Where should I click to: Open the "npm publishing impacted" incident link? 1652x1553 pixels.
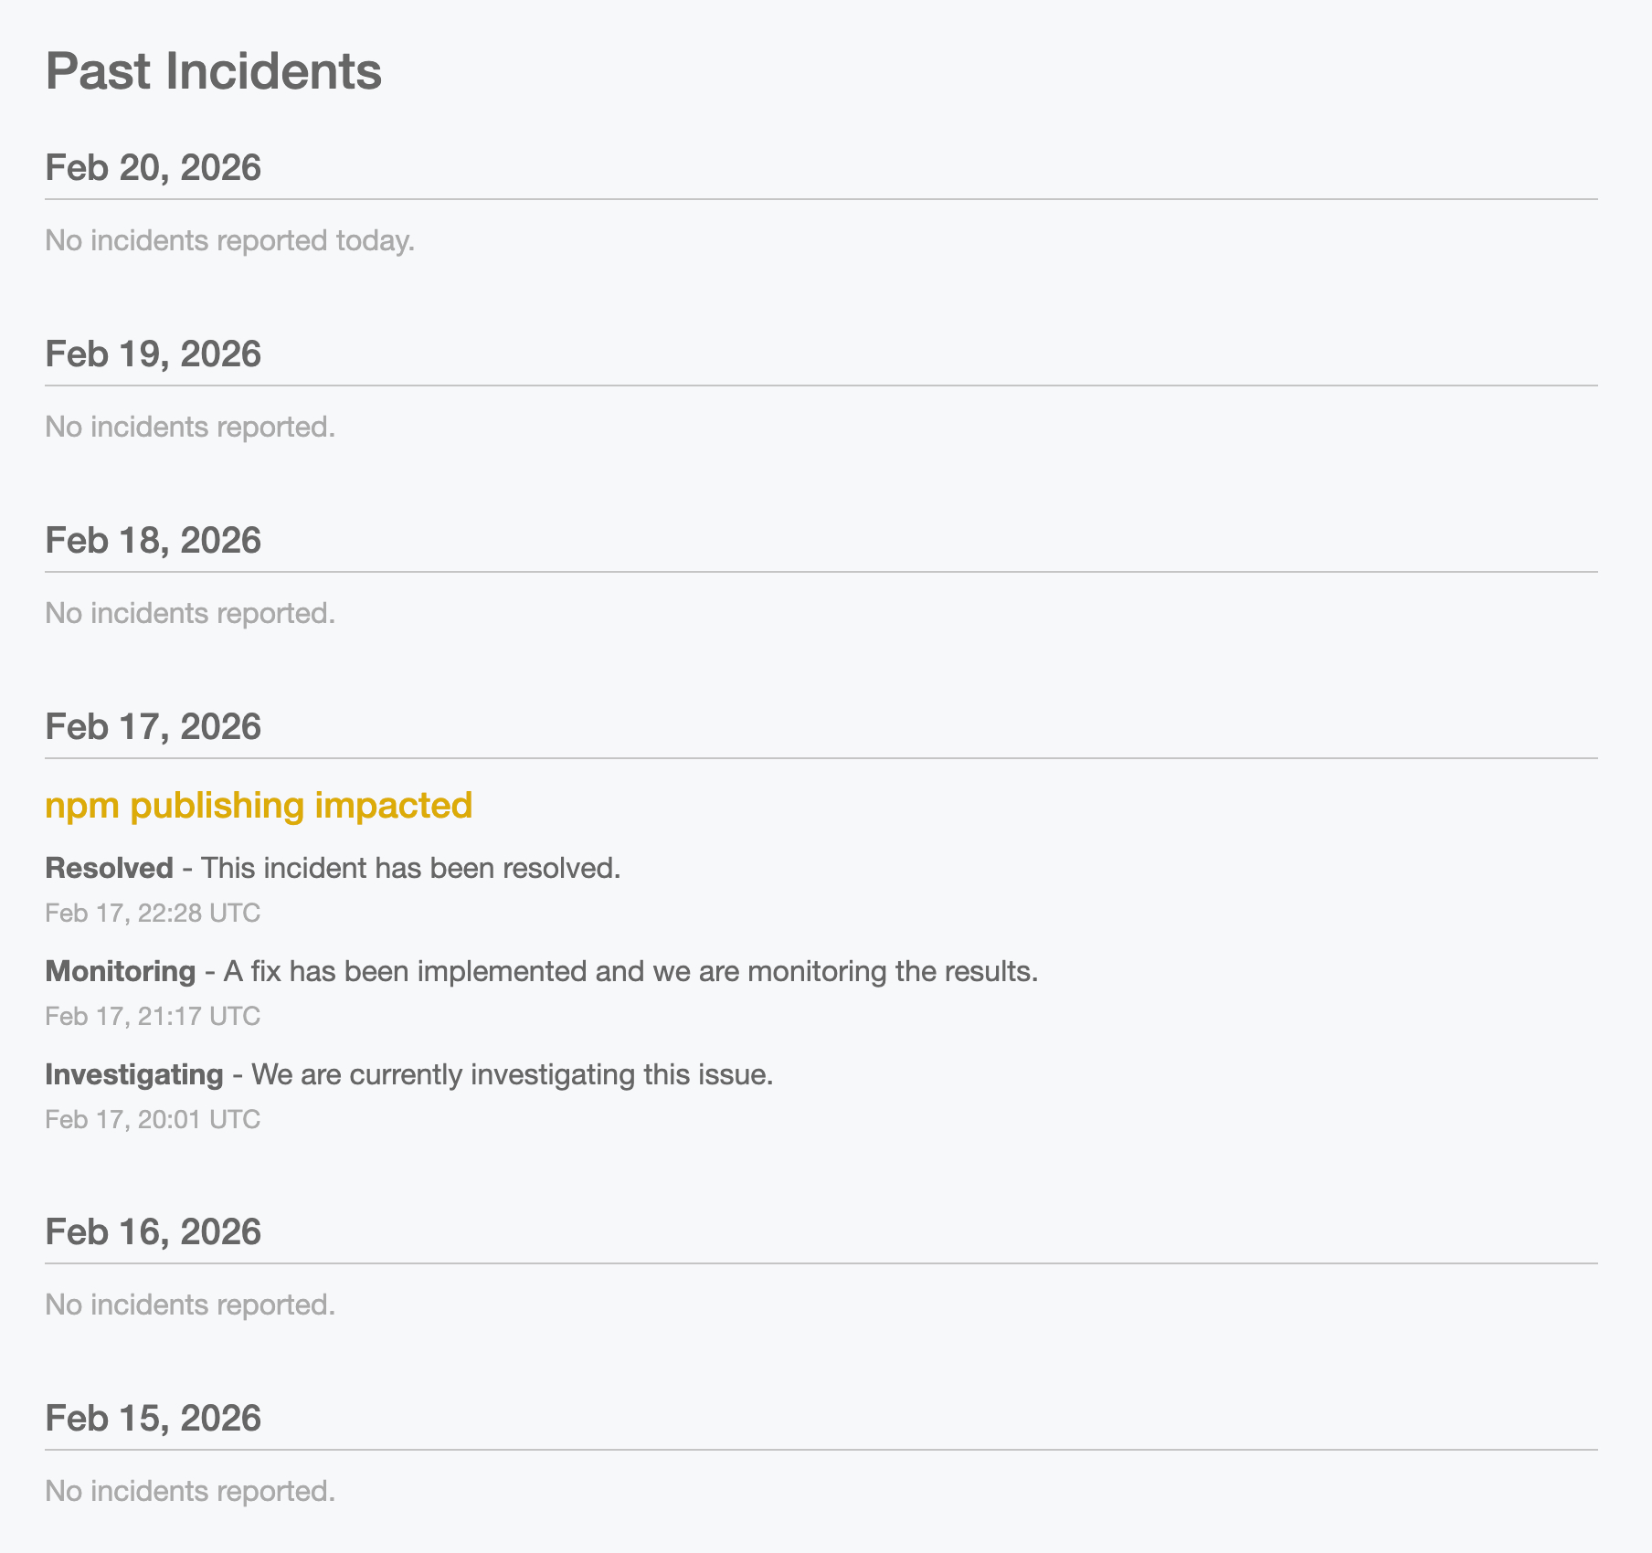(x=259, y=806)
